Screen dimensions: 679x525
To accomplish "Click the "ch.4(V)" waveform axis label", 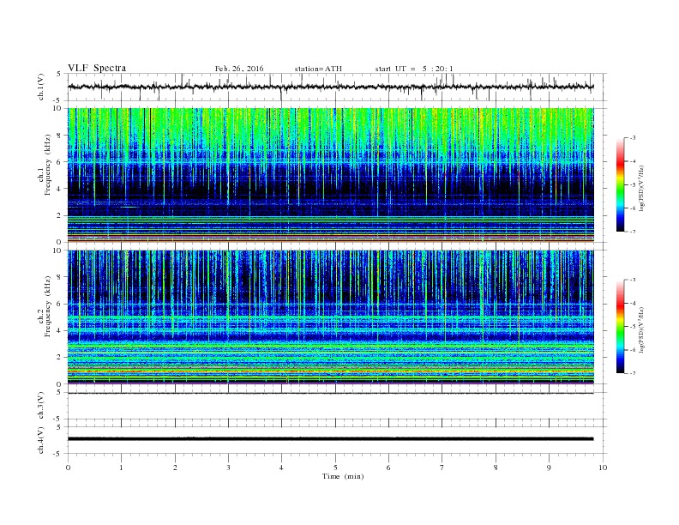I will (x=40, y=440).
